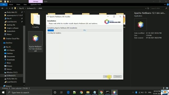Open pinned Local Disk (H:) quick access
Image resolution: width=169 pixels, height=95 pixels.
tap(12, 22)
